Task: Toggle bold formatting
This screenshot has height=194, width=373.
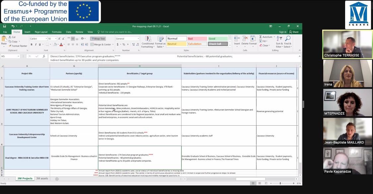Action: click(32, 44)
